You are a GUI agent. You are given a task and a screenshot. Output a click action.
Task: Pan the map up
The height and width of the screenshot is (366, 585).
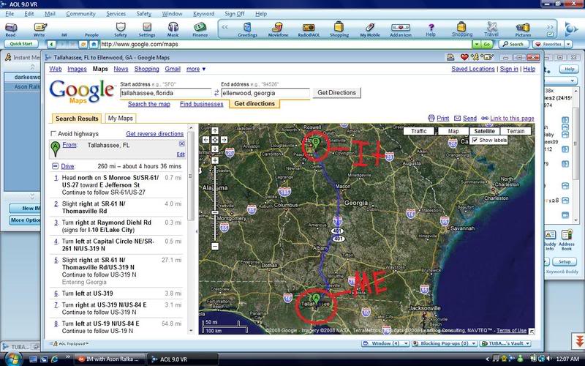click(215, 130)
